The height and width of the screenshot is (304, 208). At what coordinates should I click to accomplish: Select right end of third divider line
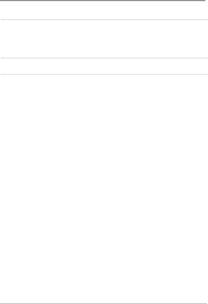click(207, 74)
